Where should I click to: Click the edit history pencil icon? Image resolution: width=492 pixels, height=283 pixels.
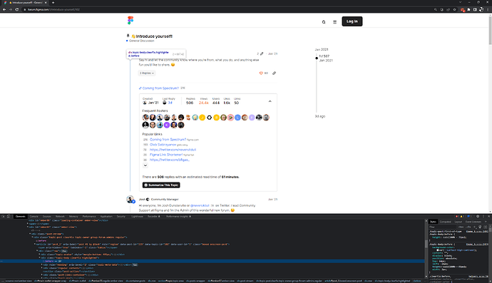coord(262,54)
